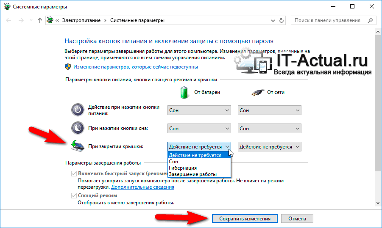This screenshot has height=228, width=382.
Task: Toggle the 'Спящий режим' checkbox
Action: [x=74, y=195]
